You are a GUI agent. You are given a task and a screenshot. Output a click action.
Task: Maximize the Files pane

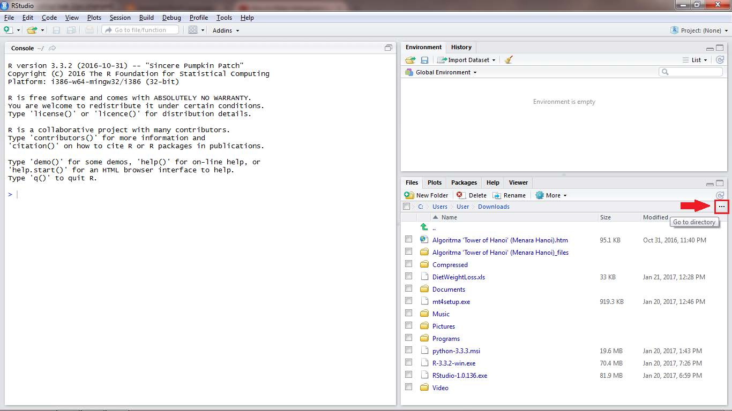click(x=720, y=183)
